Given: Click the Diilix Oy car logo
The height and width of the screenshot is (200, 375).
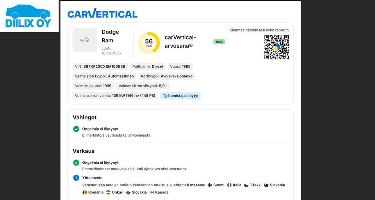Looking at the screenshot, I should point(28,16).
